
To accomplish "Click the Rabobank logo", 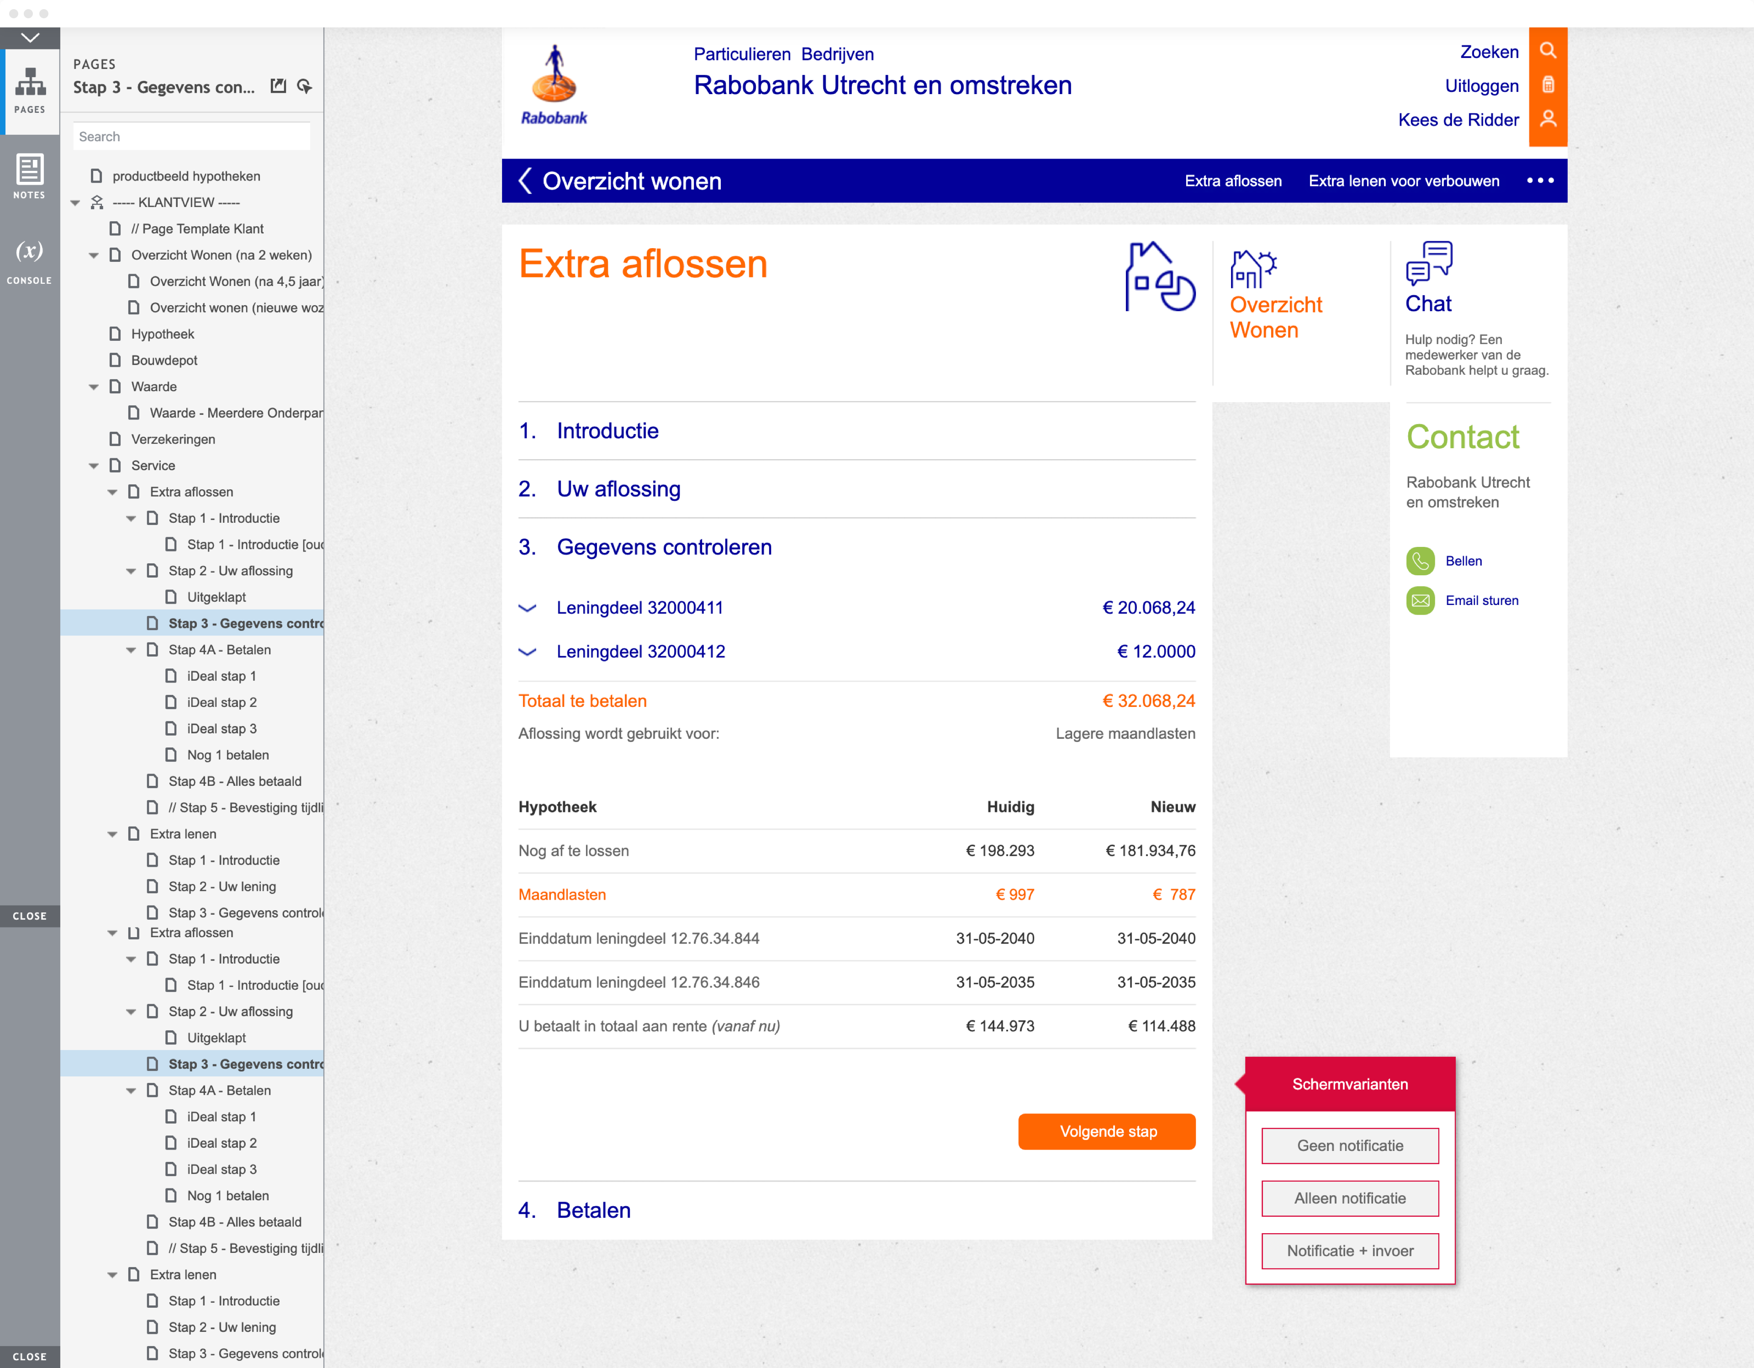I will click(x=554, y=85).
